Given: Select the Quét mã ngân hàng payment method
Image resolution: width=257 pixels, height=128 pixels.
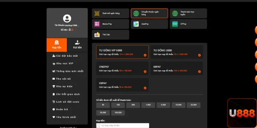Looking at the screenshot, I should tap(111, 13).
